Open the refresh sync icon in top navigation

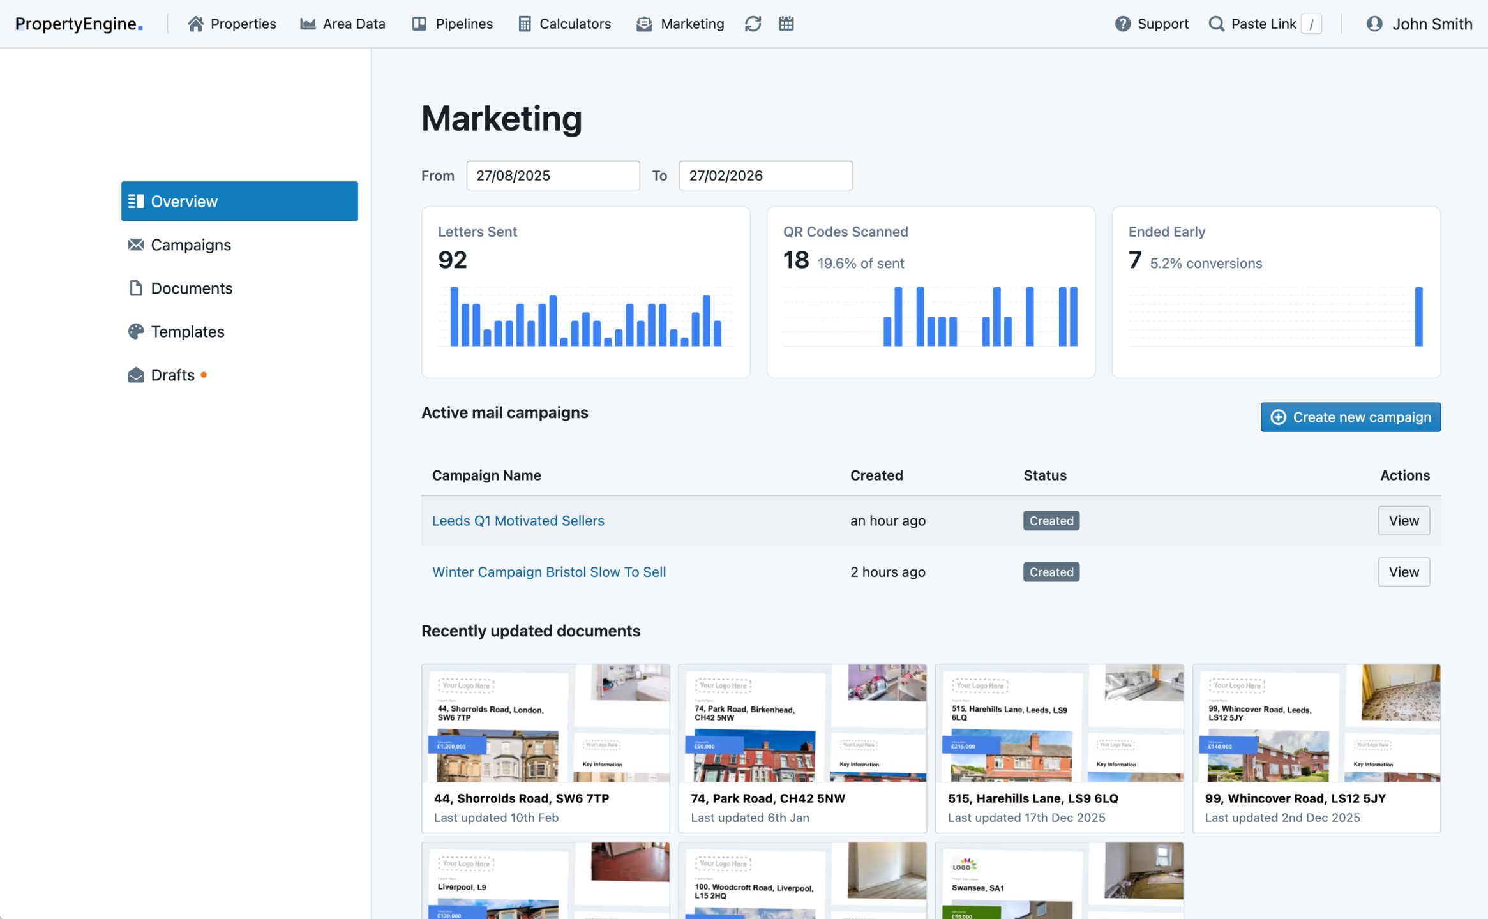click(x=753, y=24)
